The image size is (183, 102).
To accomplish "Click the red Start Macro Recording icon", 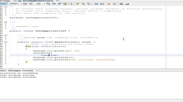I will [x=109, y=4].
